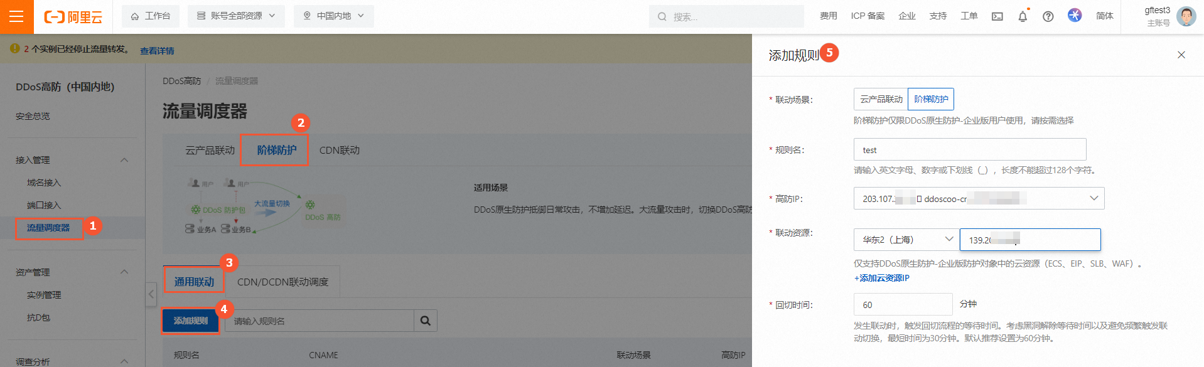Open the 工单 menu

(969, 16)
